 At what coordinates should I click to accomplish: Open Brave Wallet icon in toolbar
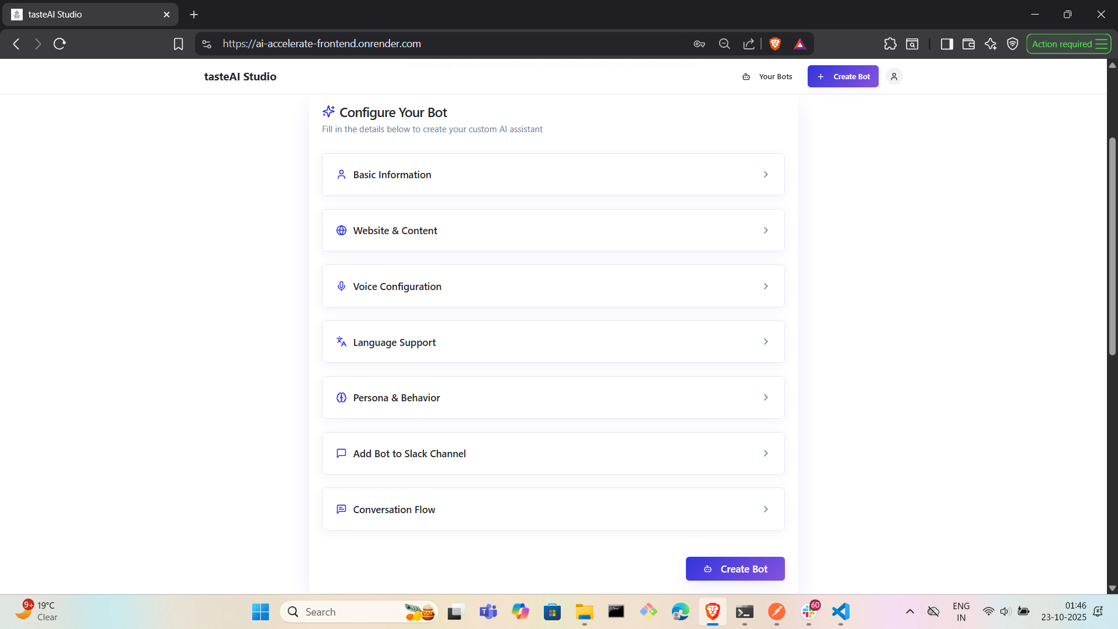point(968,44)
